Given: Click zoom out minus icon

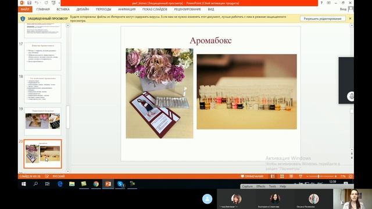Looking at the screenshot, I should (x=307, y=176).
